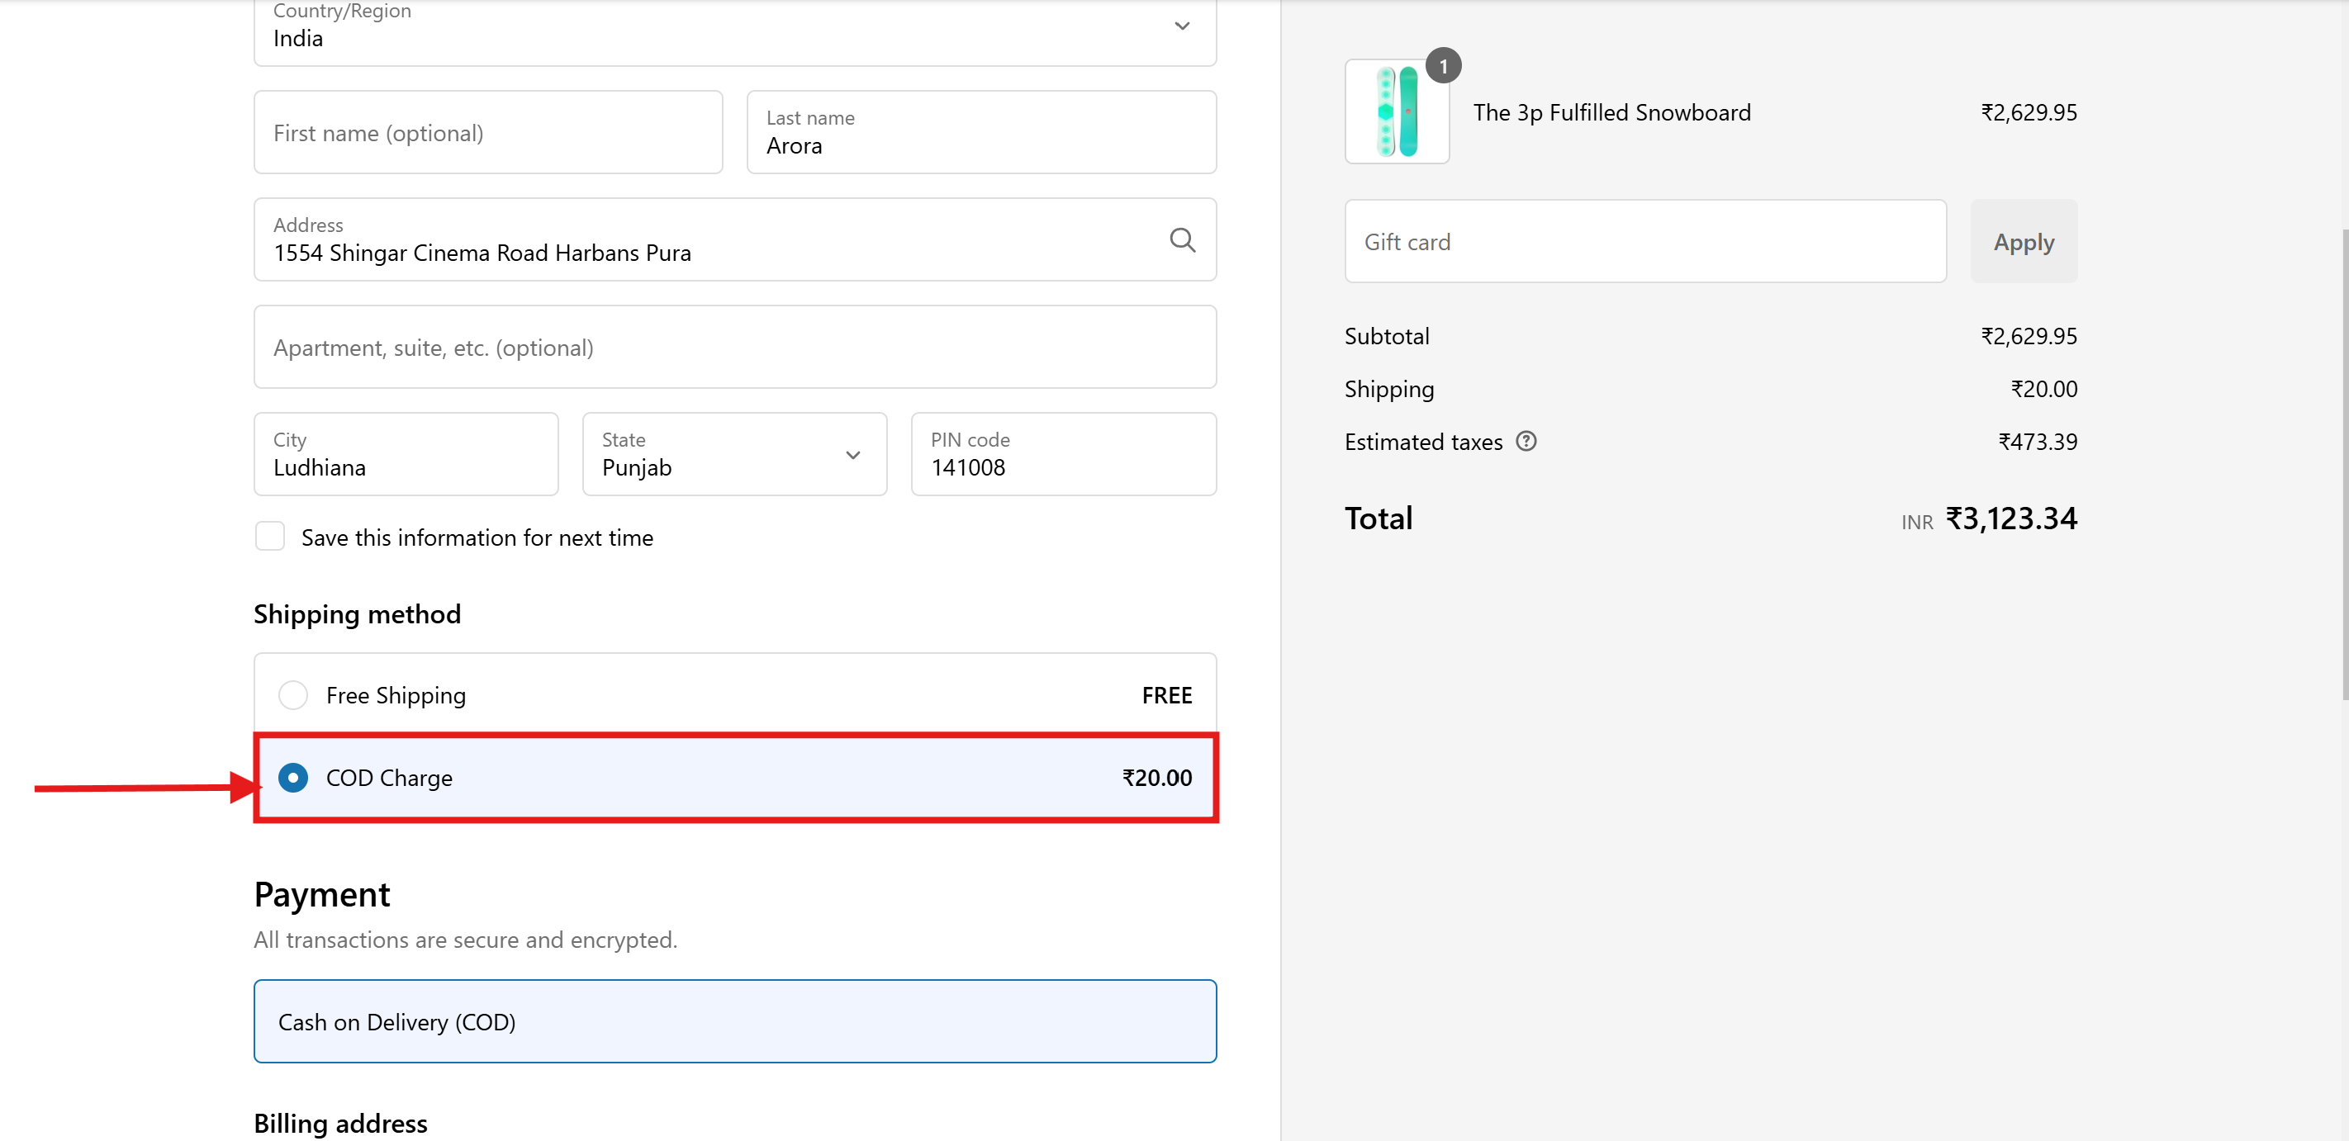The width and height of the screenshot is (2349, 1141).
Task: Click the Last name field containing Arora
Action: pos(980,133)
